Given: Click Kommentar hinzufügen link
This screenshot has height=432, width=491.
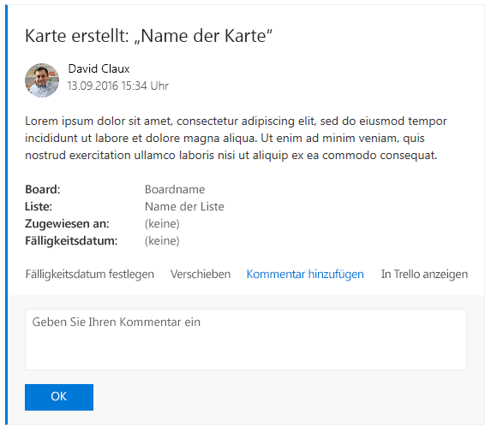Looking at the screenshot, I should click(x=305, y=274).
